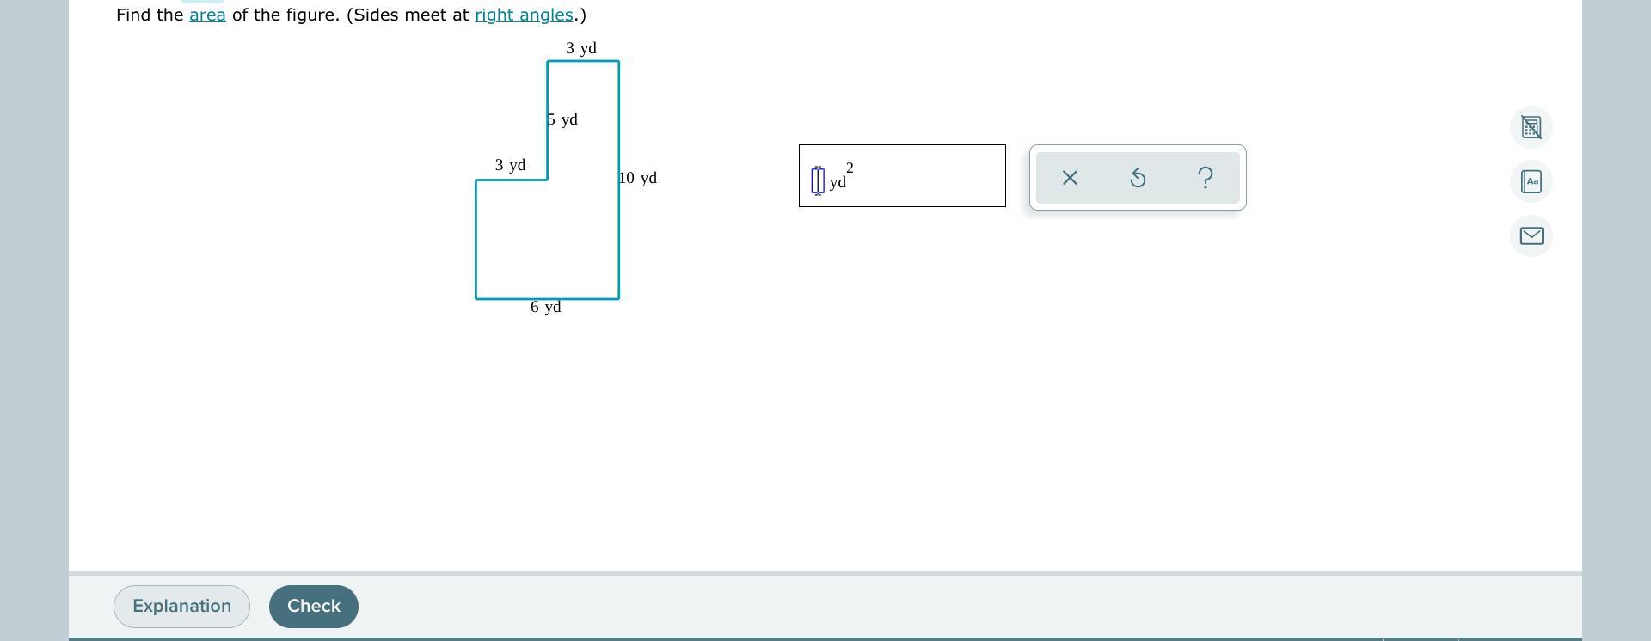Click the "6 yd" bottom label
Viewport: 1651px width, 641px height.
pos(546,307)
